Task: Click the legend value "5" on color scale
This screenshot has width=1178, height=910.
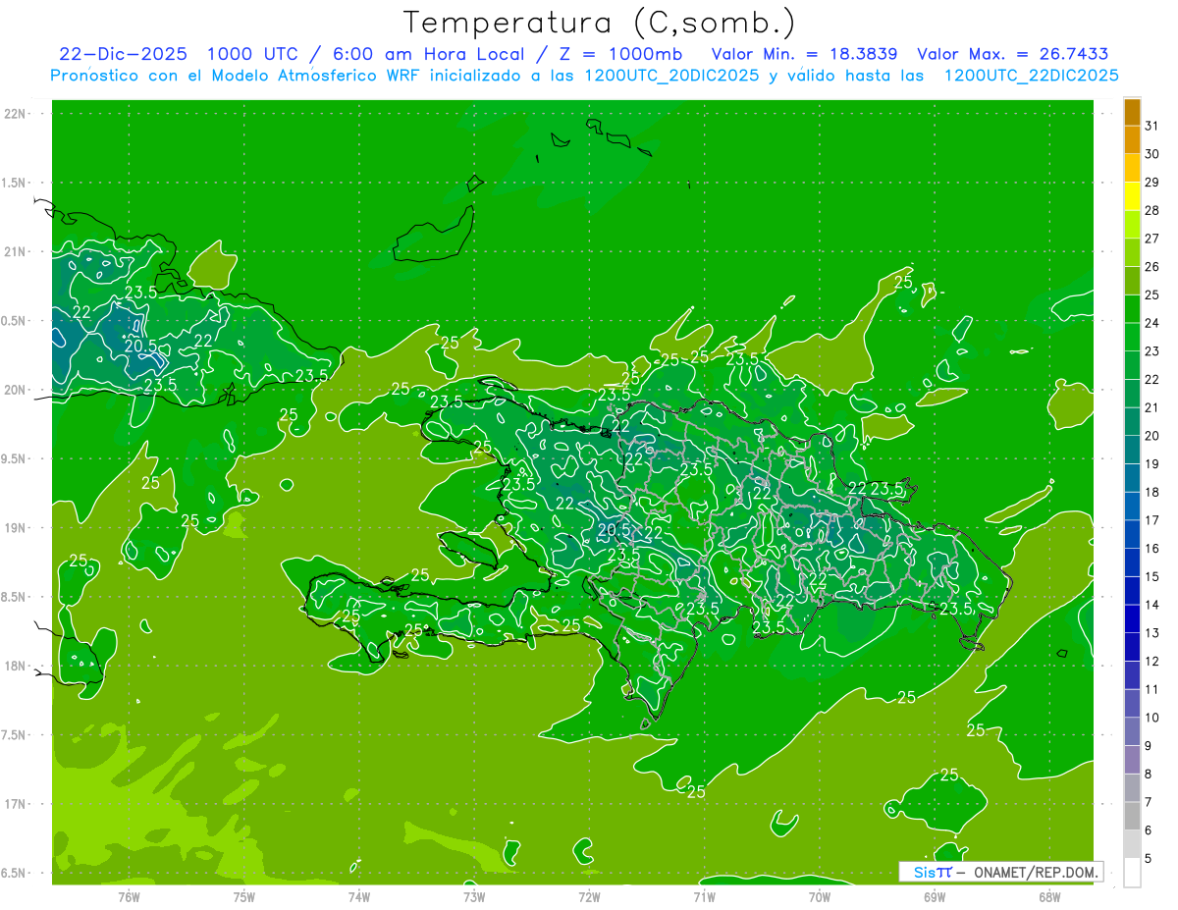Action: click(x=1149, y=859)
